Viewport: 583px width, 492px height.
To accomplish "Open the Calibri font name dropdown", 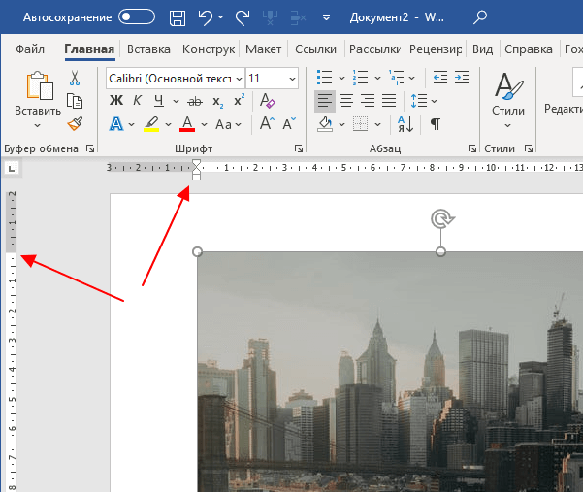I will click(235, 78).
